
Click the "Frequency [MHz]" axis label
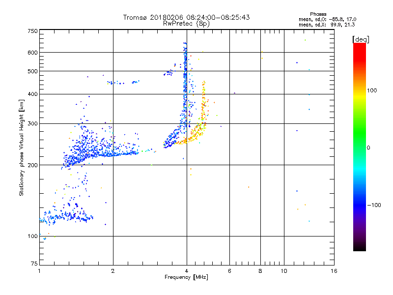(x=186, y=277)
